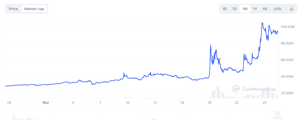Viewport: 302px width, 120px height.
Task: Select the 1M range button
Action: point(245,9)
